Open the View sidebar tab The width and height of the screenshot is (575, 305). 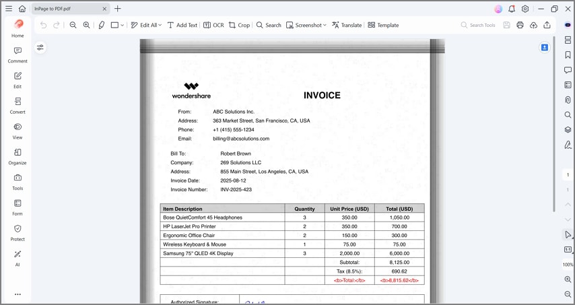point(18,131)
